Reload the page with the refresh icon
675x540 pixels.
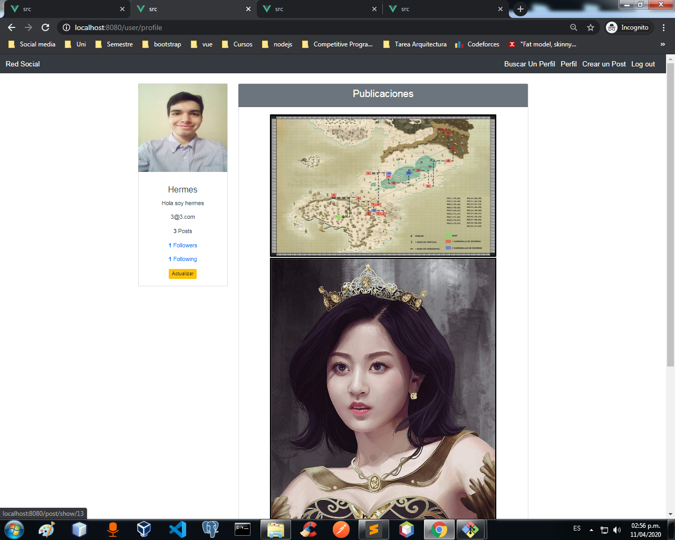(45, 27)
